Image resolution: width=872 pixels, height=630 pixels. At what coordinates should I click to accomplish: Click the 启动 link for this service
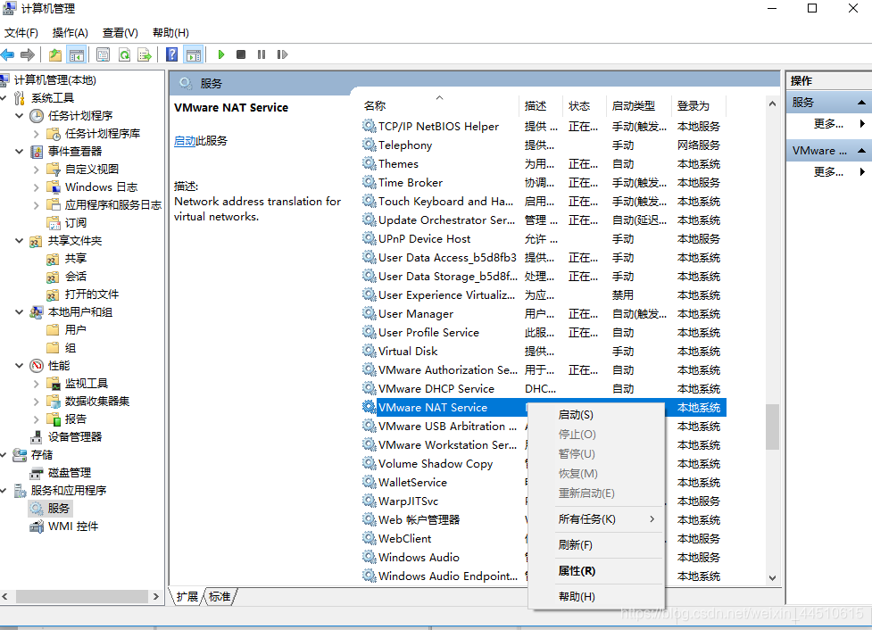(x=185, y=141)
